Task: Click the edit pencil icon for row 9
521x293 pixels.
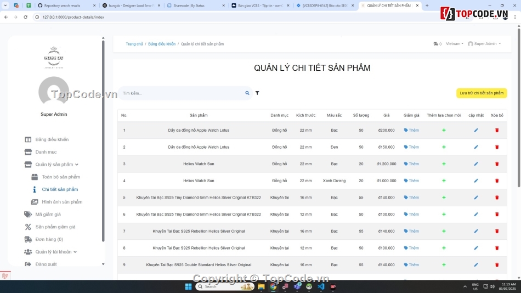Action: coord(476,265)
